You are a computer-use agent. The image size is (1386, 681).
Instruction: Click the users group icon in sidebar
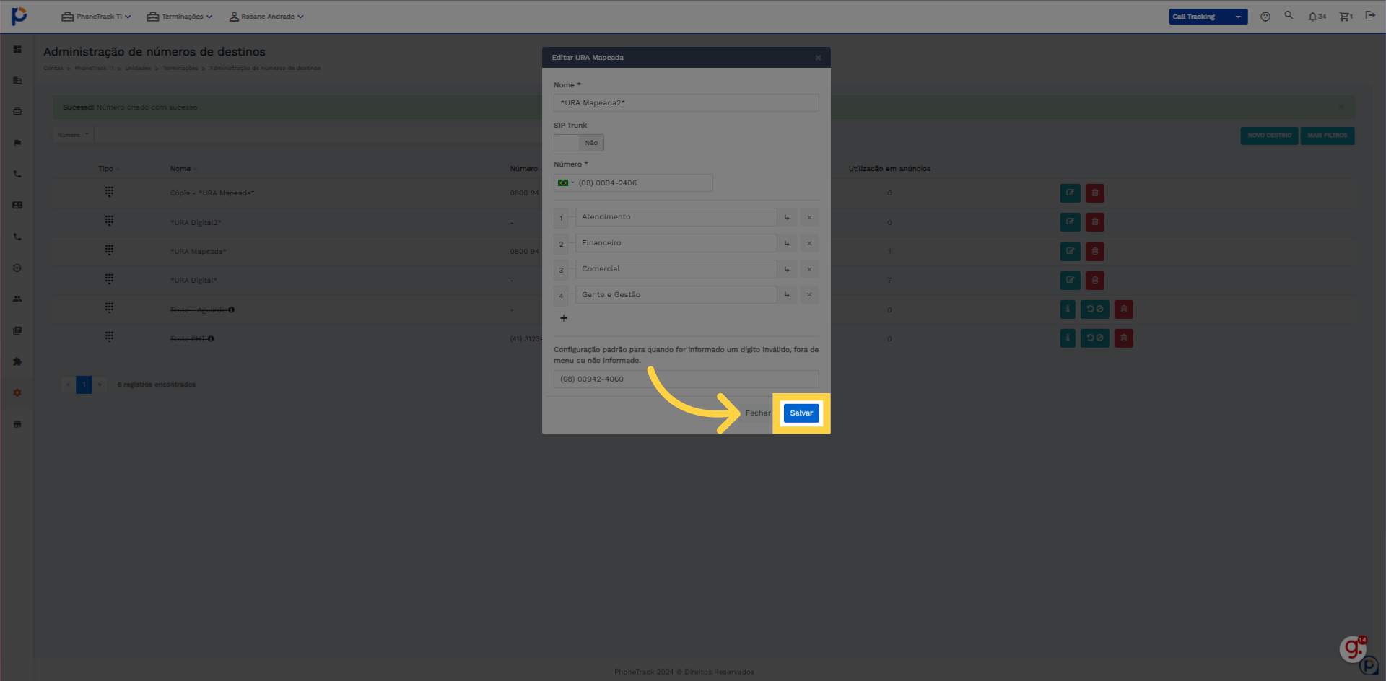[x=17, y=299]
